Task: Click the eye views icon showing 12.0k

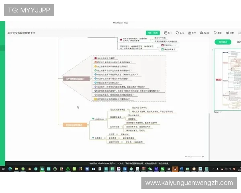Action: pos(201,33)
